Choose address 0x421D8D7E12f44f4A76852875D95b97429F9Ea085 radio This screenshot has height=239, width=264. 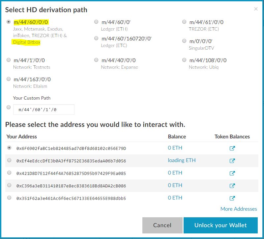point(9,173)
